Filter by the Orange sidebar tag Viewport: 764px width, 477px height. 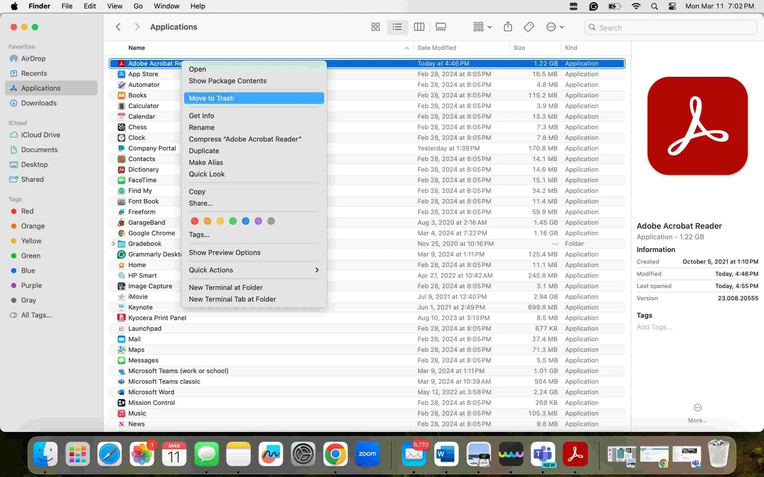[x=51, y=226]
